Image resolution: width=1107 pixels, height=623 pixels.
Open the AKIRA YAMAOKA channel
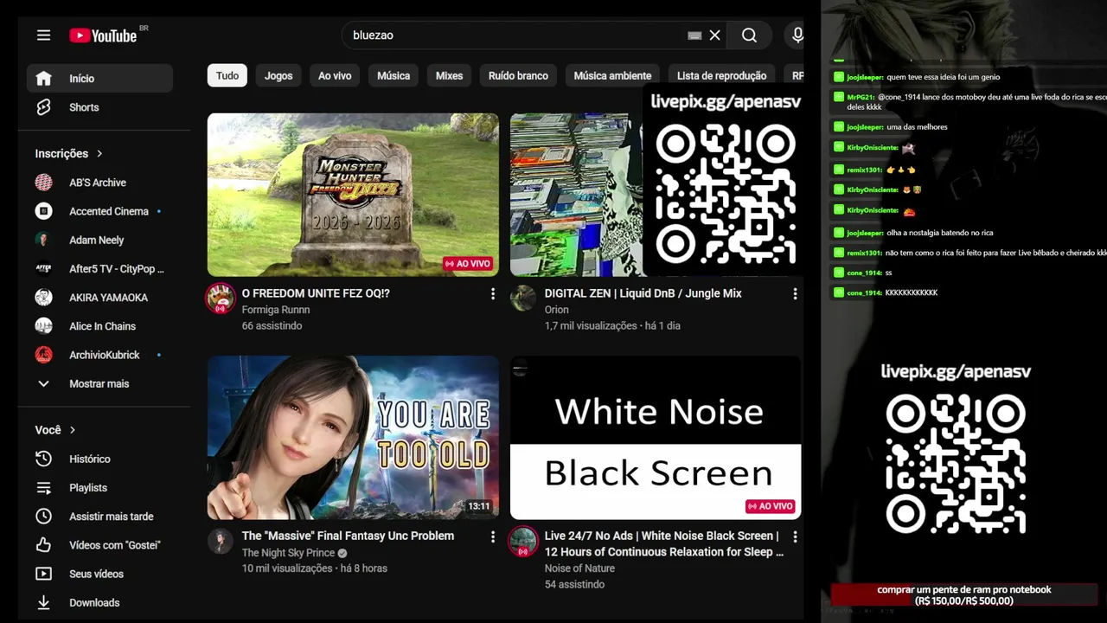(x=99, y=298)
